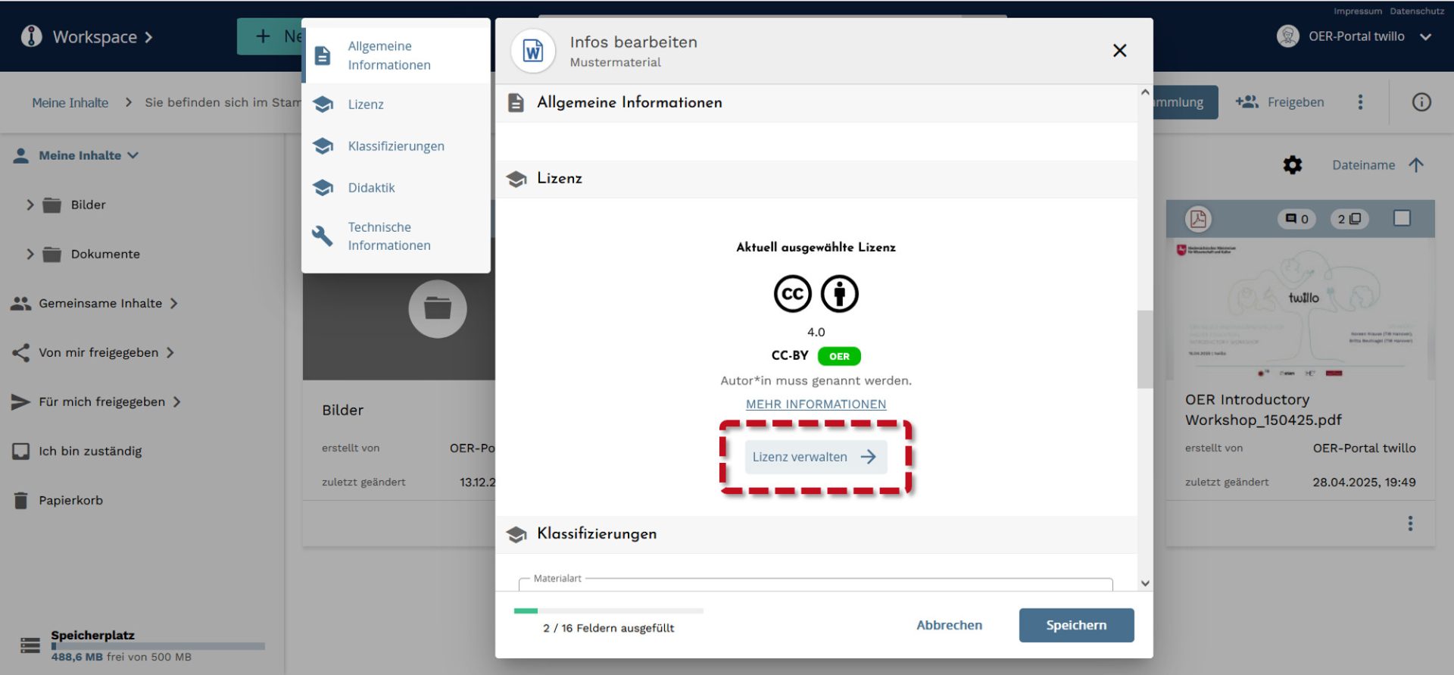Expand the Bilder folder in the tree
Screen dimensions: 1454x675
coord(30,205)
